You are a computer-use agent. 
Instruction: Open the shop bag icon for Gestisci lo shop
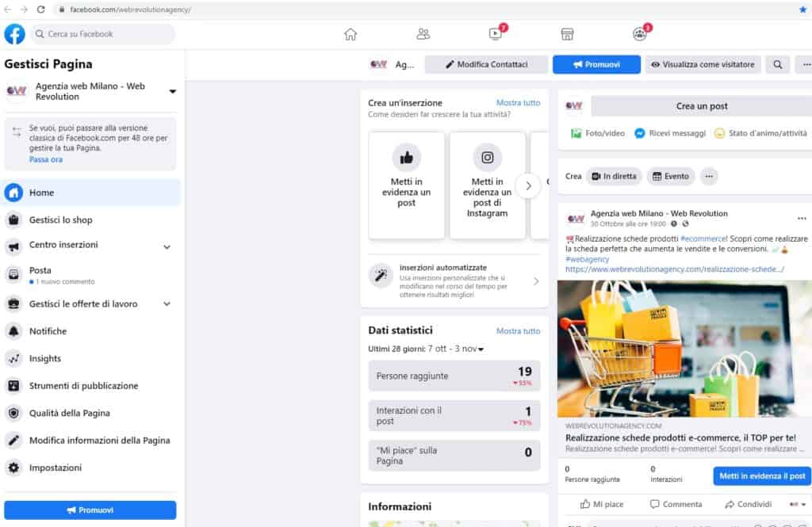coord(13,220)
